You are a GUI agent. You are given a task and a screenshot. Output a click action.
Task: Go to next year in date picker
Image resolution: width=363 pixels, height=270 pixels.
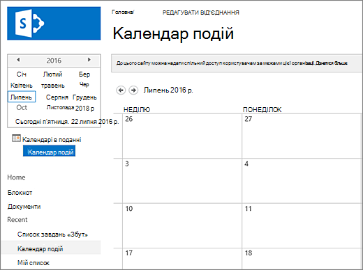pos(89,60)
